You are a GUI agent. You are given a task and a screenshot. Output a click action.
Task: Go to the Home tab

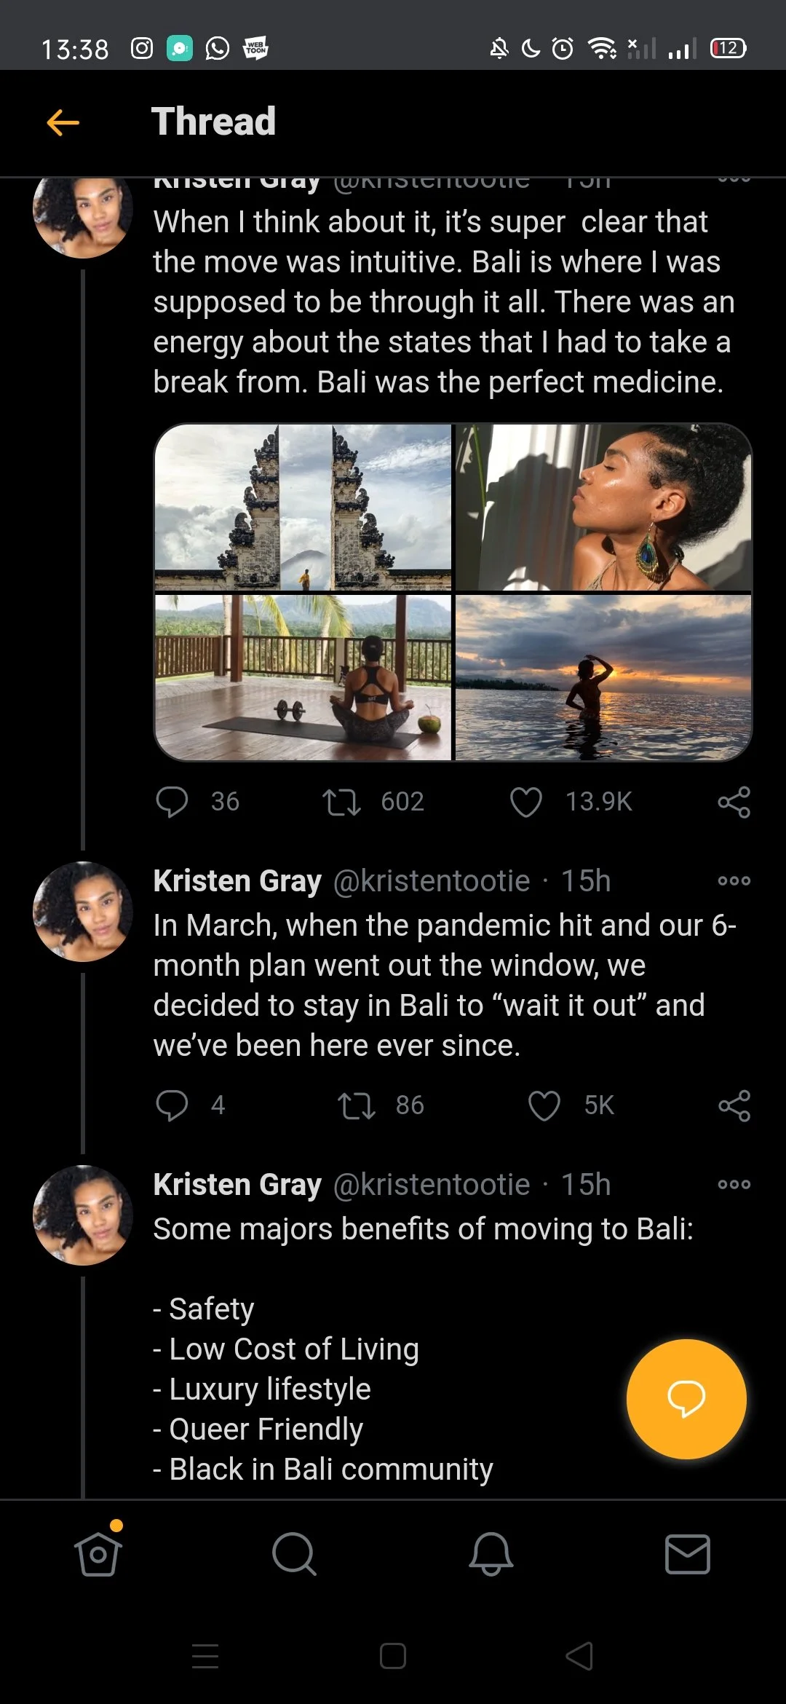pos(98,1554)
